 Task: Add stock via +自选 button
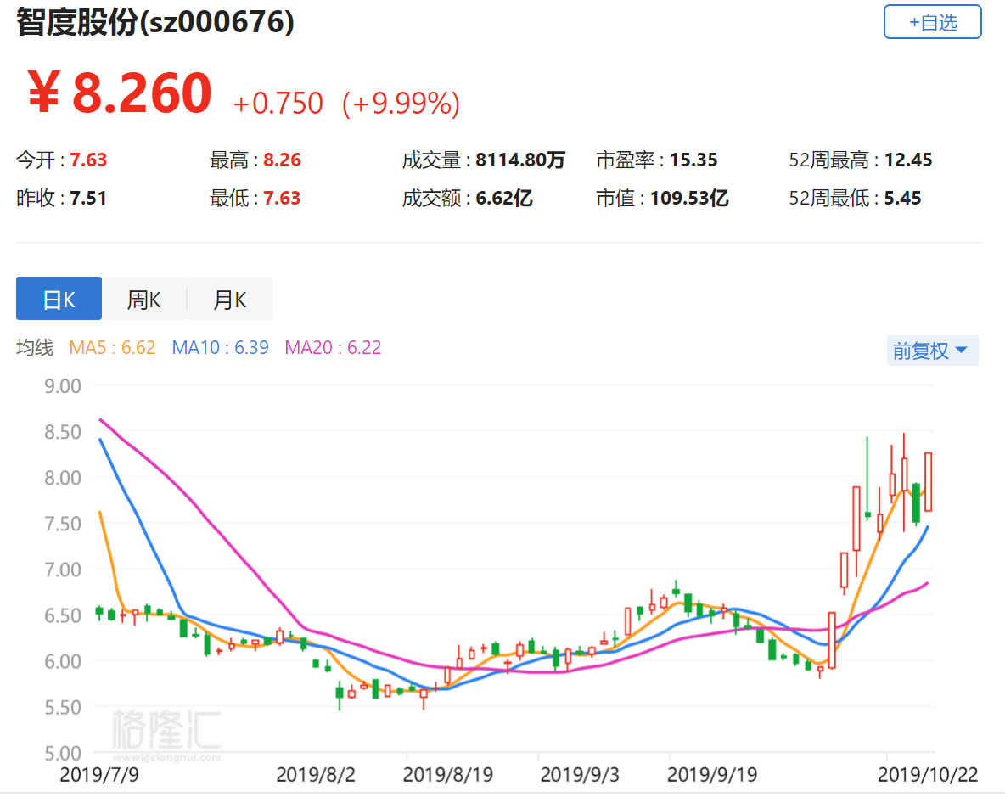[932, 22]
